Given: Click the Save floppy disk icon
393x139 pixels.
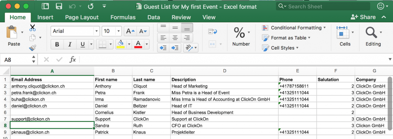Looking at the screenshot, I should [59, 7].
